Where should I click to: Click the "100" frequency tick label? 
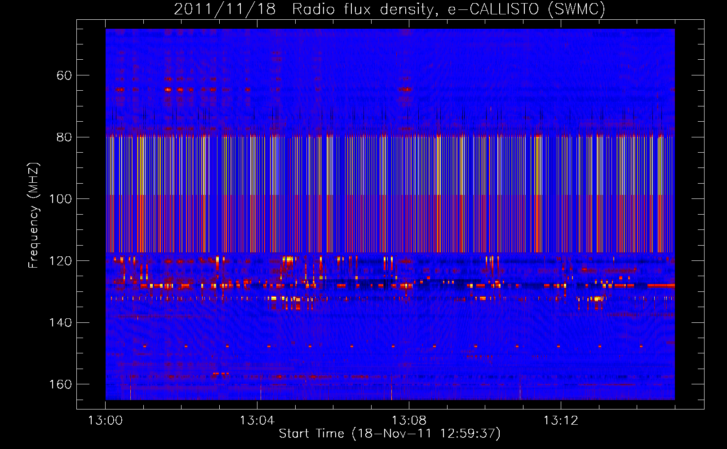[61, 199]
